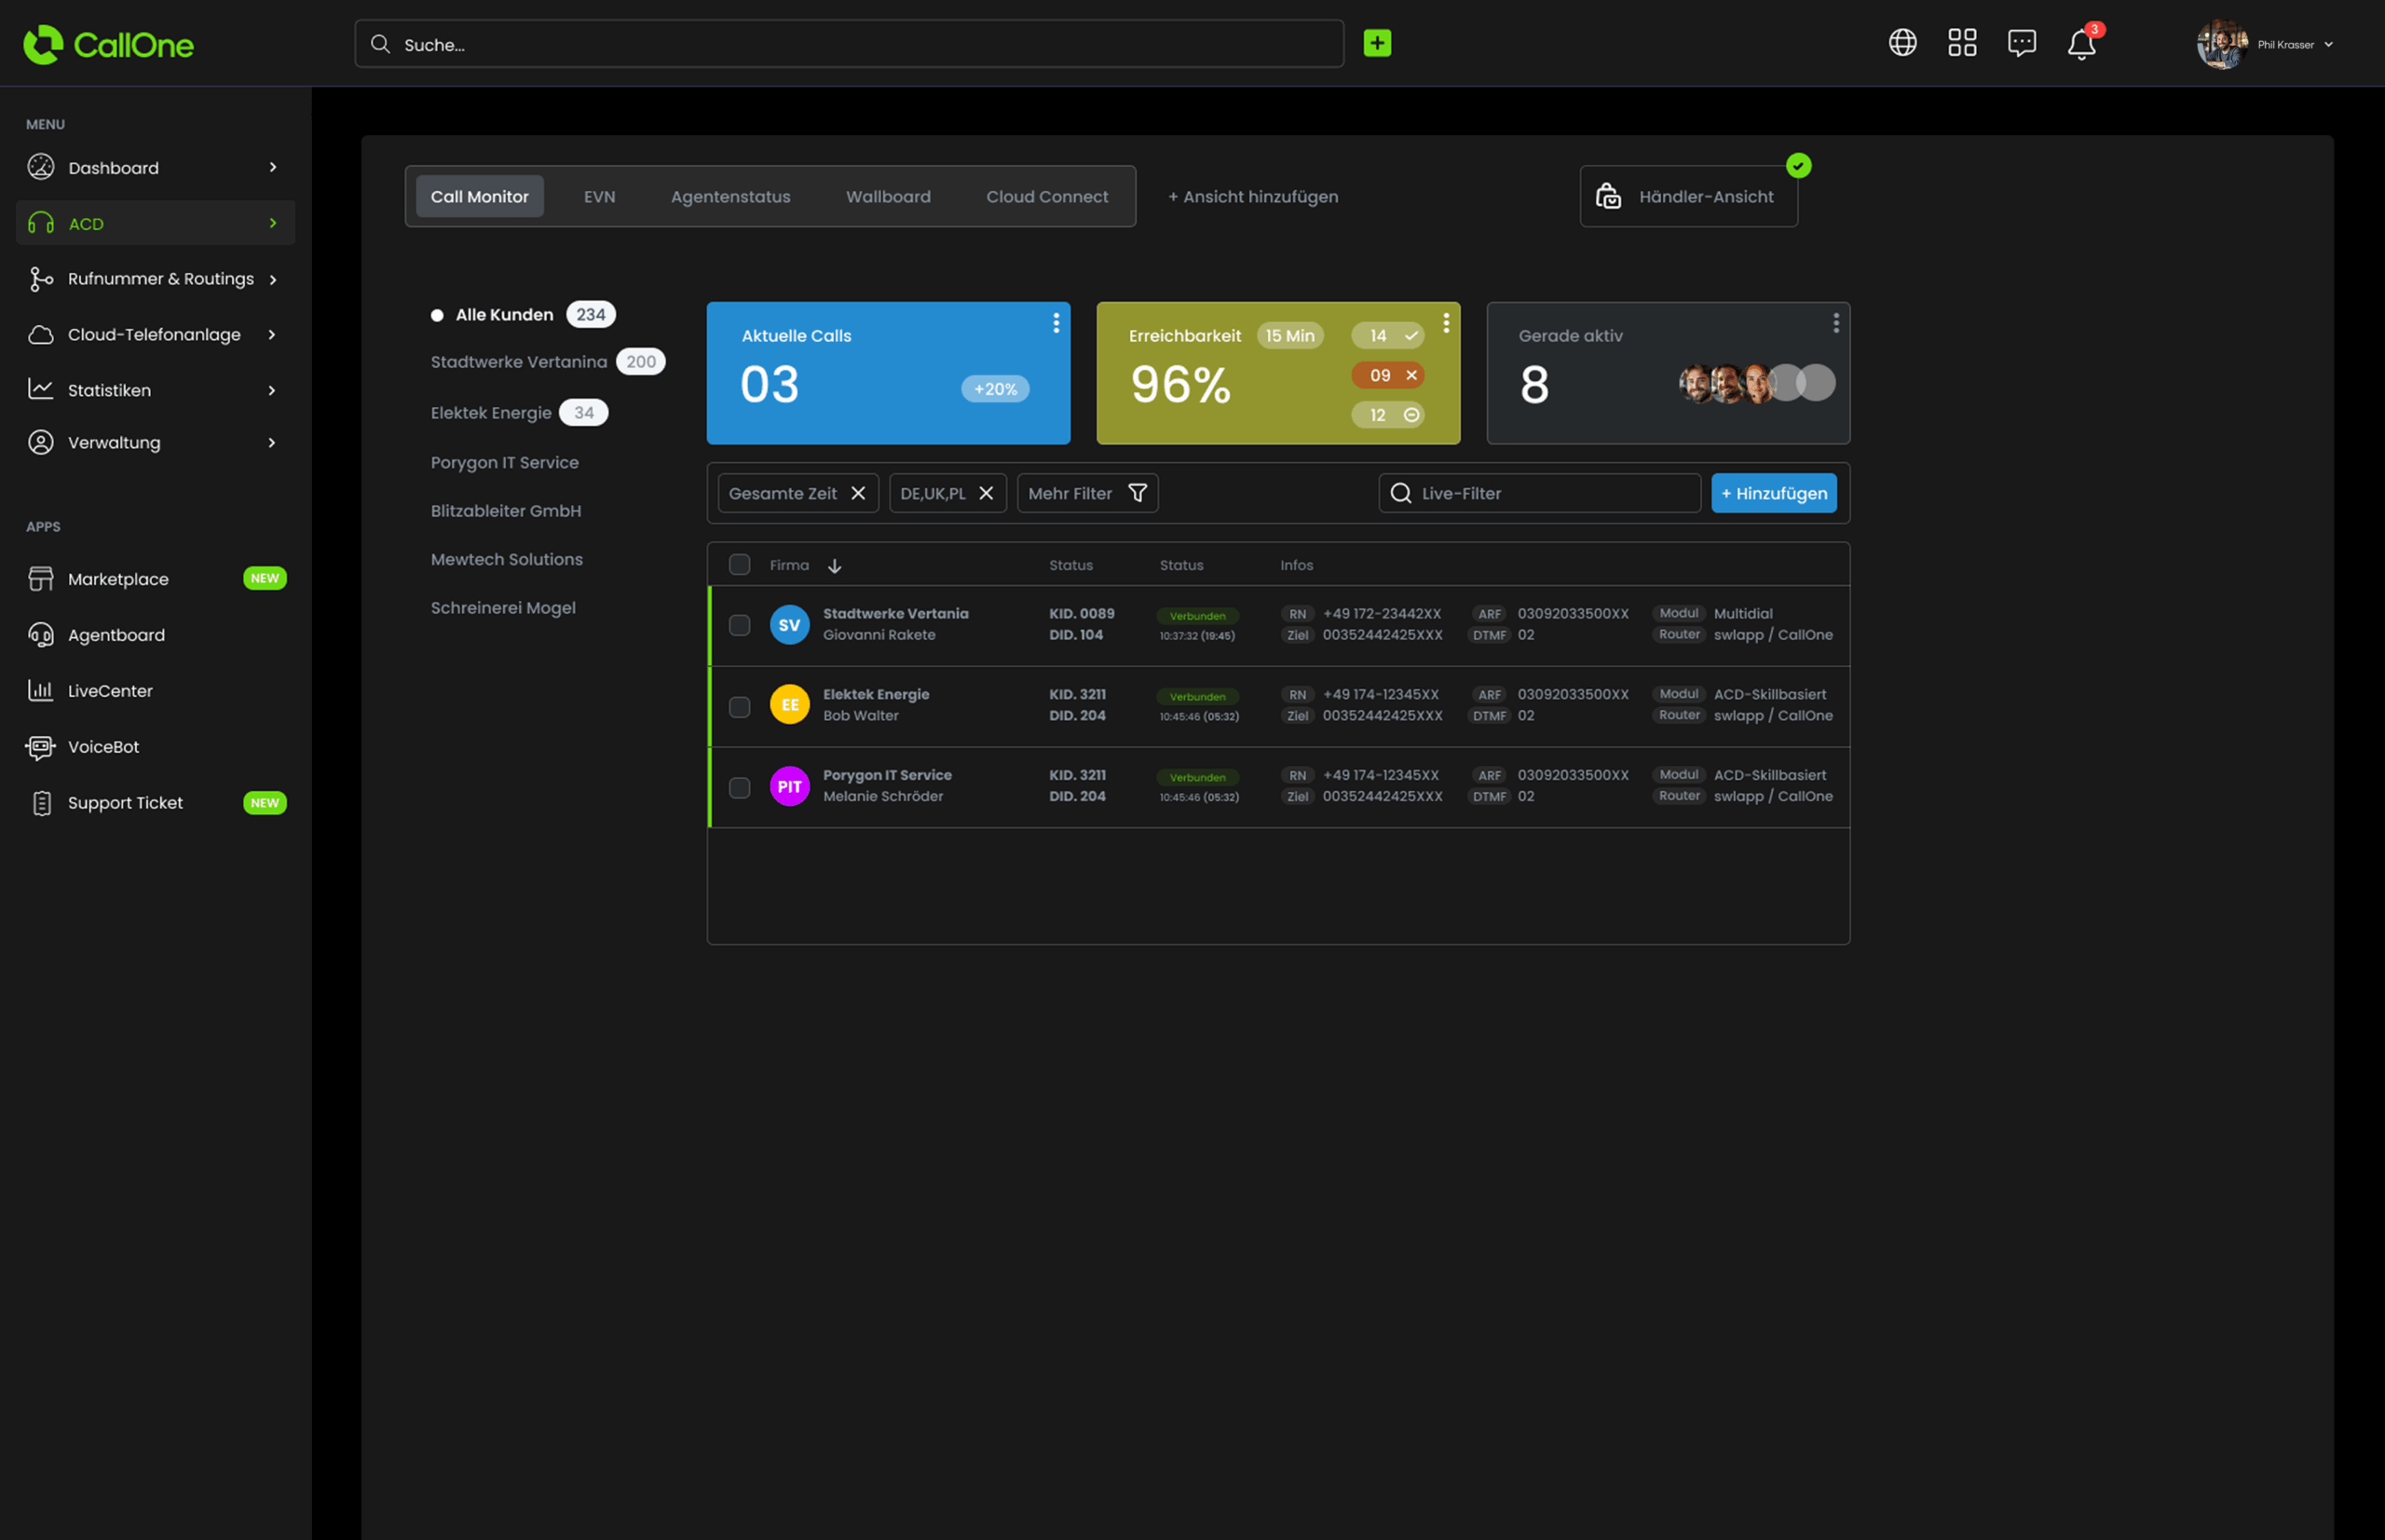Expand the Verwaltung chevron

(272, 442)
